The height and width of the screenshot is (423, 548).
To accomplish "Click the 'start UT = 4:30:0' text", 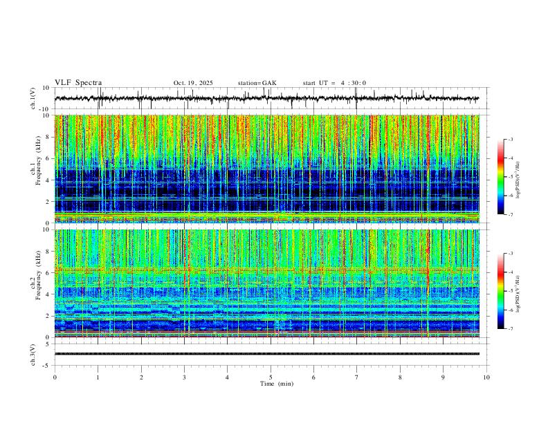I will coord(334,83).
